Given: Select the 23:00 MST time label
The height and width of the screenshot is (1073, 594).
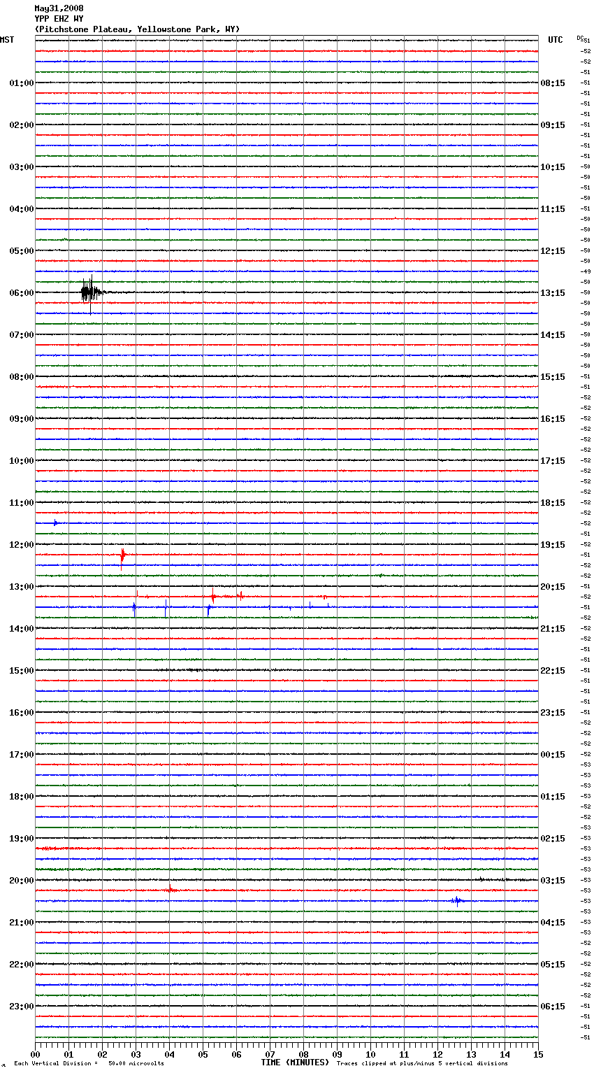Looking at the screenshot, I should tap(22, 1007).
